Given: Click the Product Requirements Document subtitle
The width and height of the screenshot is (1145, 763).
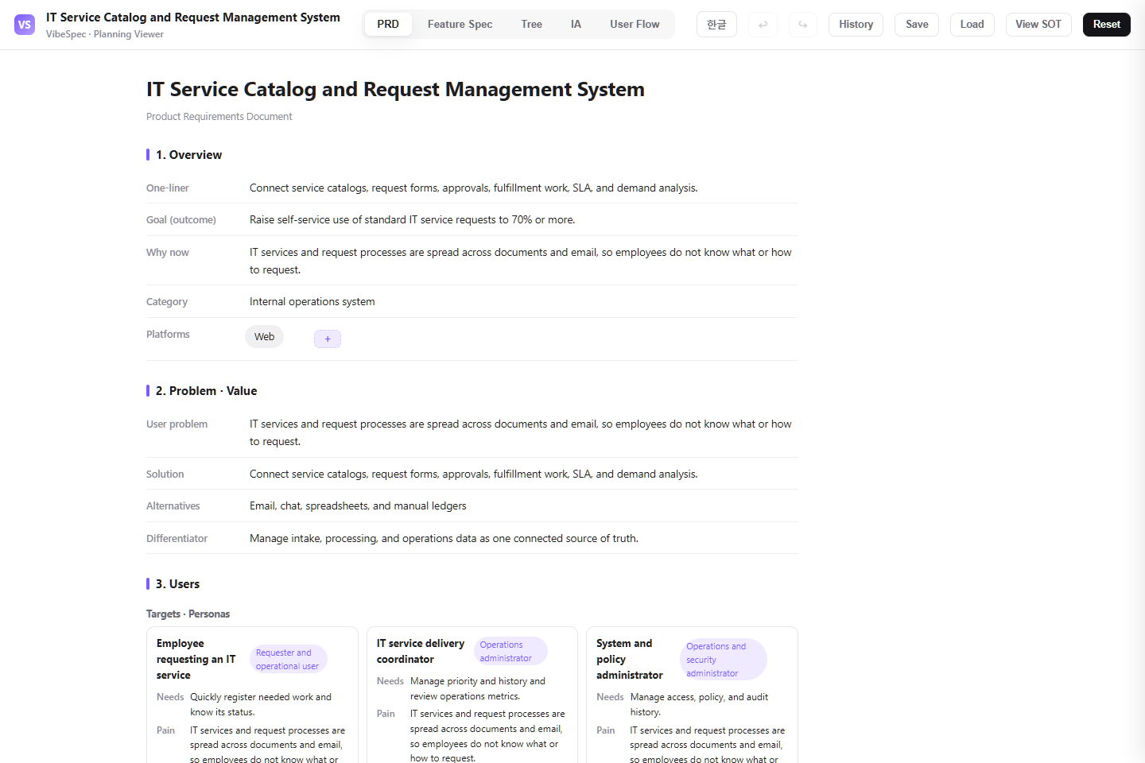Looking at the screenshot, I should pos(219,117).
